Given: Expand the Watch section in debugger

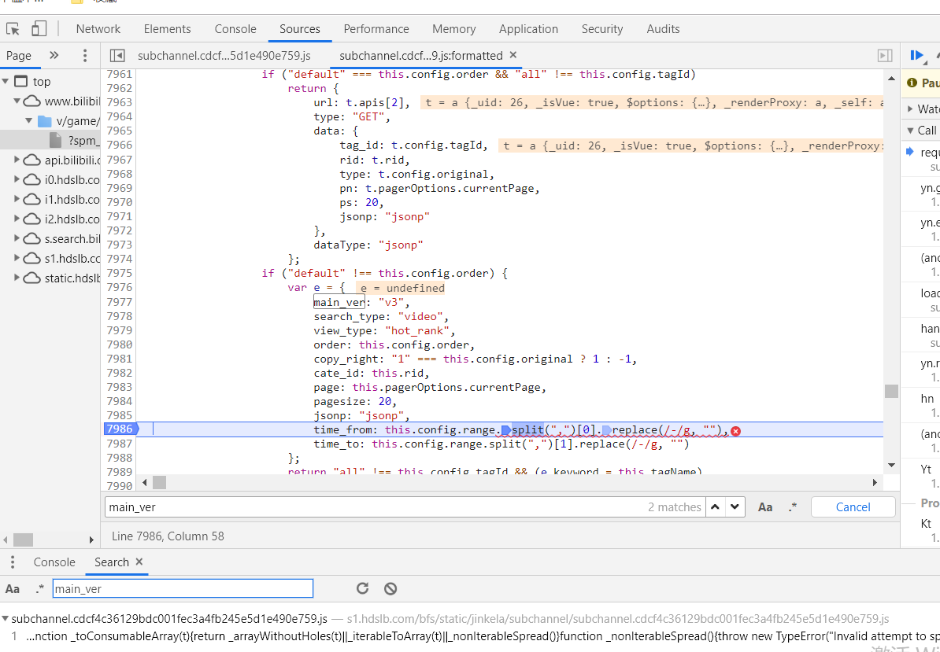Looking at the screenshot, I should 911,109.
